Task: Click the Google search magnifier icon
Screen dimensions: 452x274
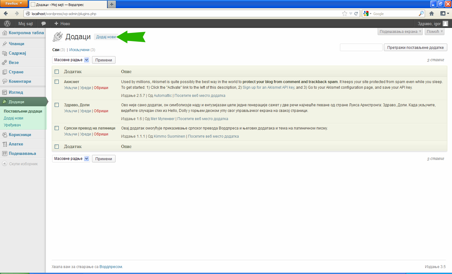Action: pos(421,13)
